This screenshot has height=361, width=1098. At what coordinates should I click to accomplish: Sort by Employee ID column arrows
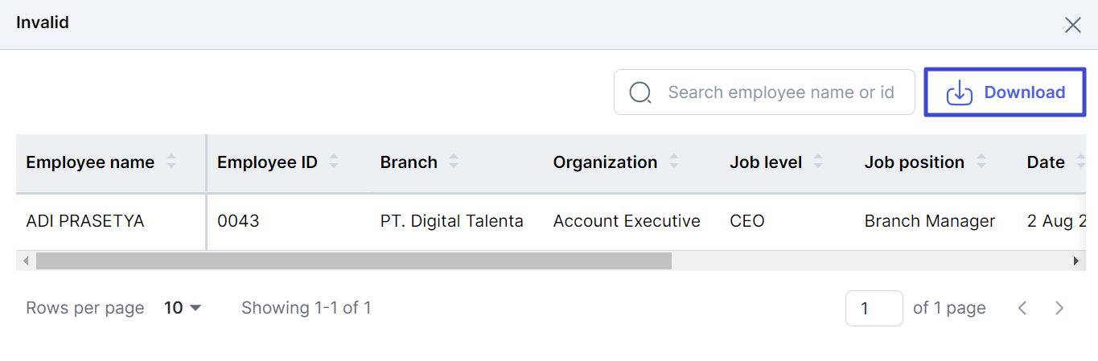click(334, 162)
